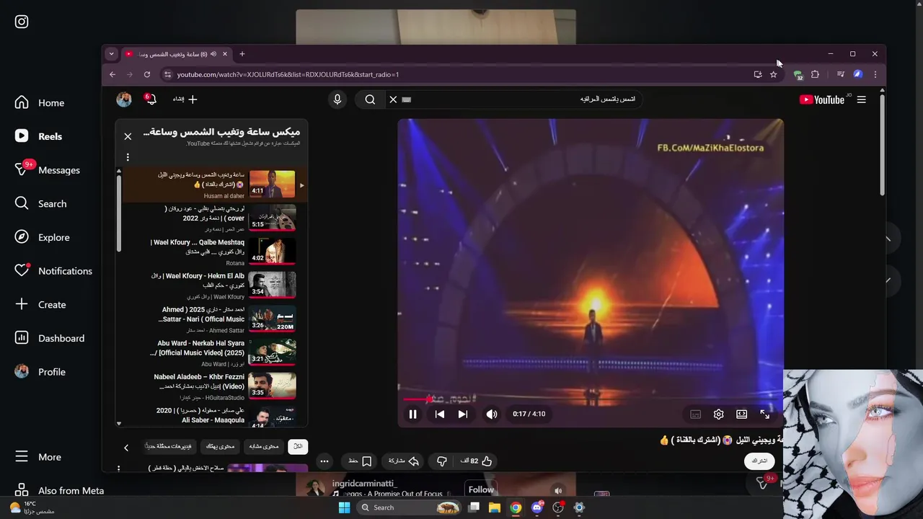The image size is (923, 519).
Task: Close the YouTube browser tab
Action: click(x=225, y=54)
